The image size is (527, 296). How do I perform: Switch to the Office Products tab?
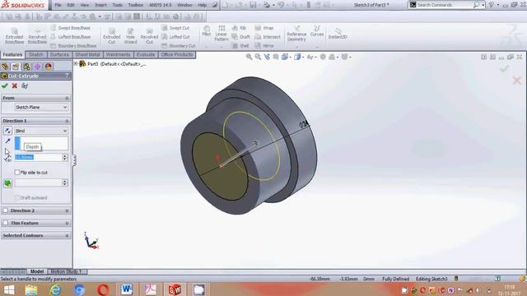tap(177, 54)
